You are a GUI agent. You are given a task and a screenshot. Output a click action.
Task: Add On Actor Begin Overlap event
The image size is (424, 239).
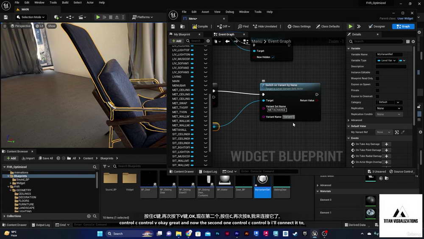386,162
